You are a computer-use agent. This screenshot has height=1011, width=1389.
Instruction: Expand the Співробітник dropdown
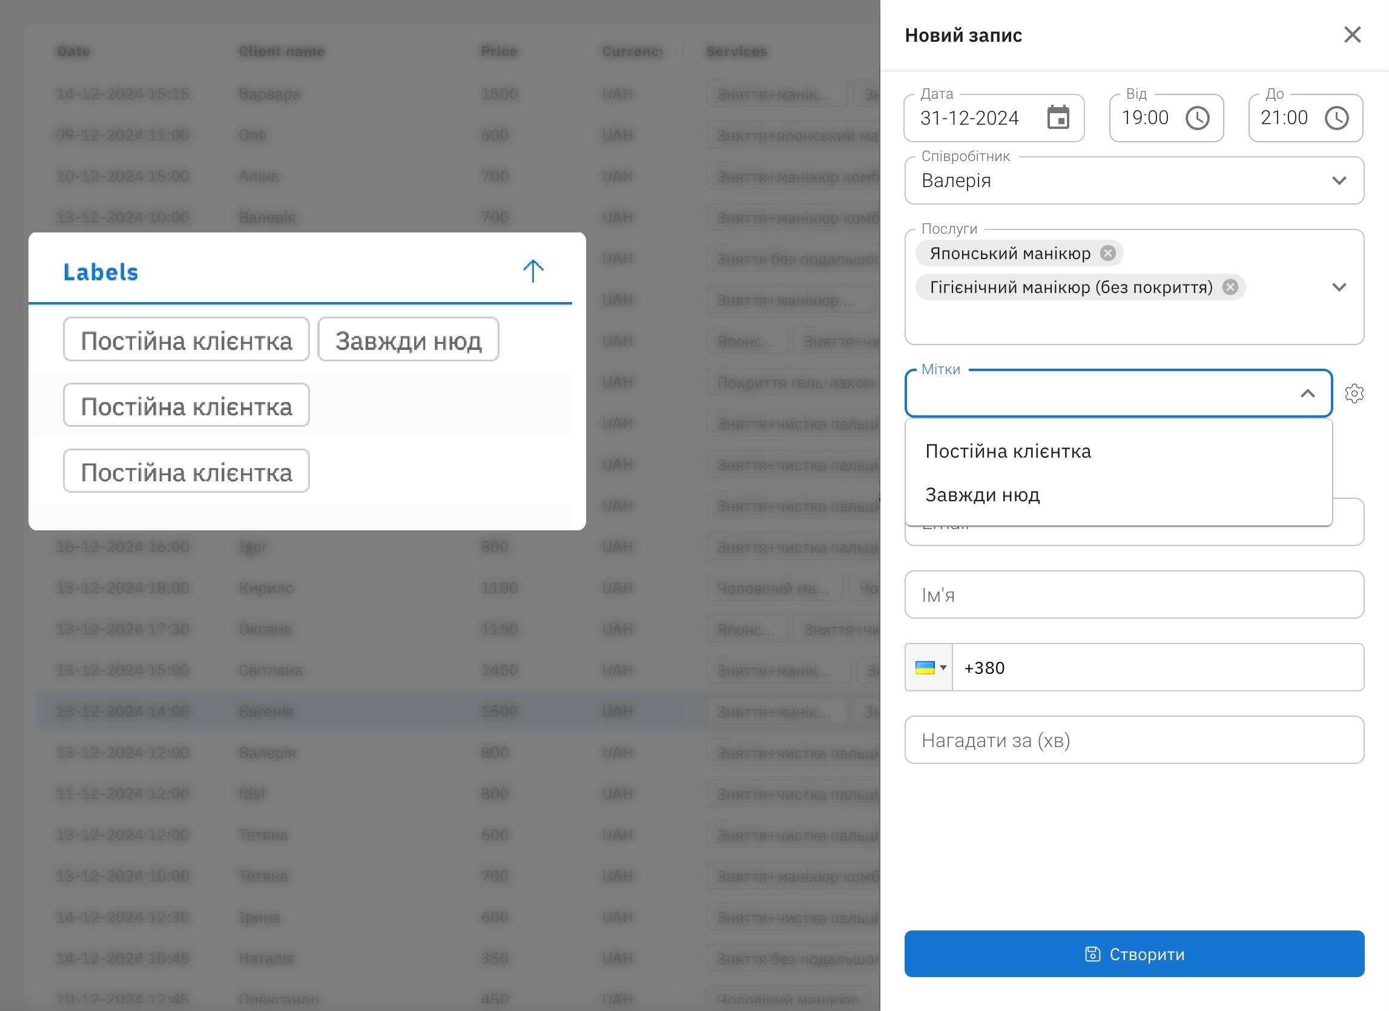pos(1339,180)
